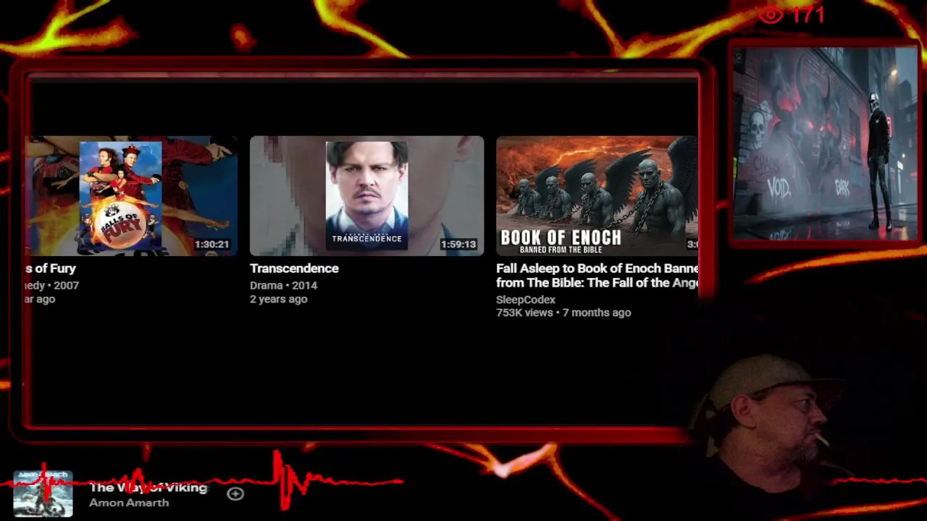Click the graffiti alley artwork panel
The image size is (927, 521).
(825, 144)
